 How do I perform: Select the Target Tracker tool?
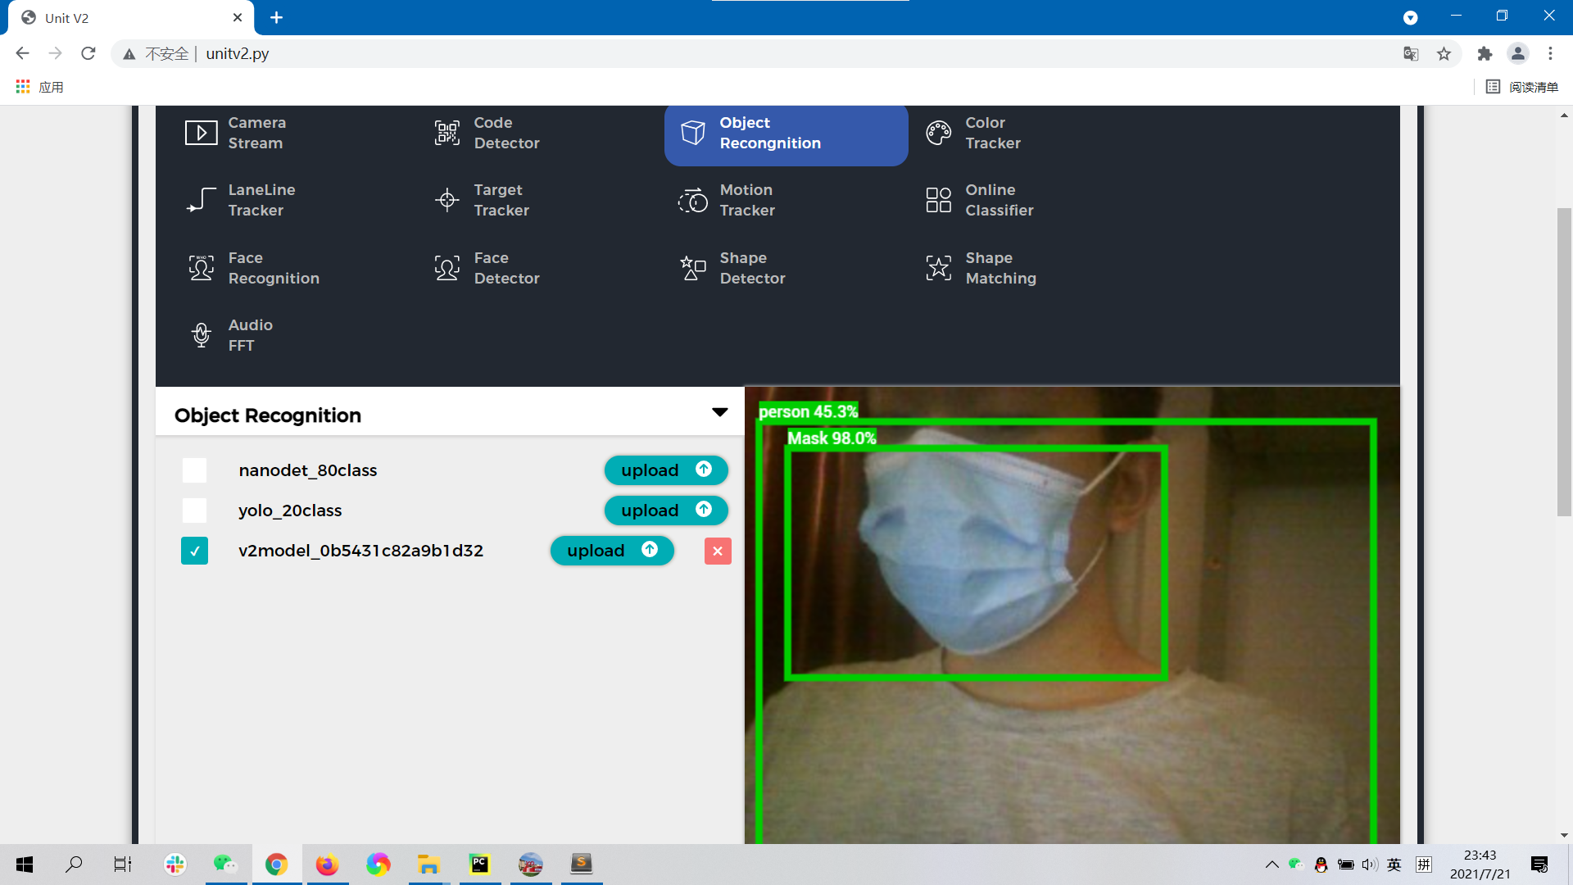click(501, 200)
